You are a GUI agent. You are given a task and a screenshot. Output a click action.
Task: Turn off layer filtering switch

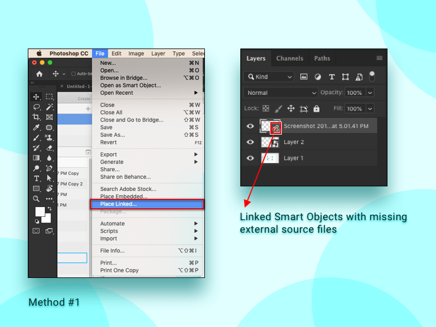(x=372, y=76)
